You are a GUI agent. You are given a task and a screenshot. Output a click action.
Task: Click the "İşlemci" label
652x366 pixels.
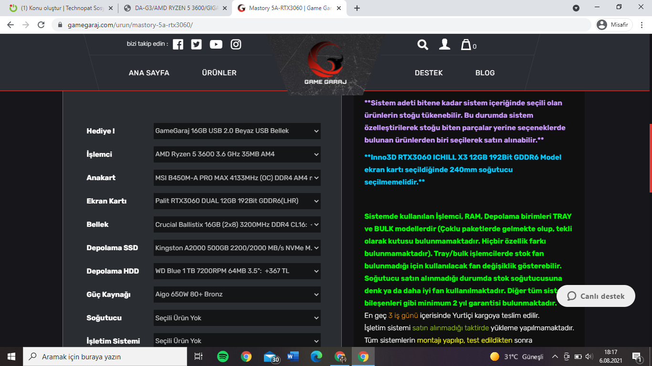(99, 154)
